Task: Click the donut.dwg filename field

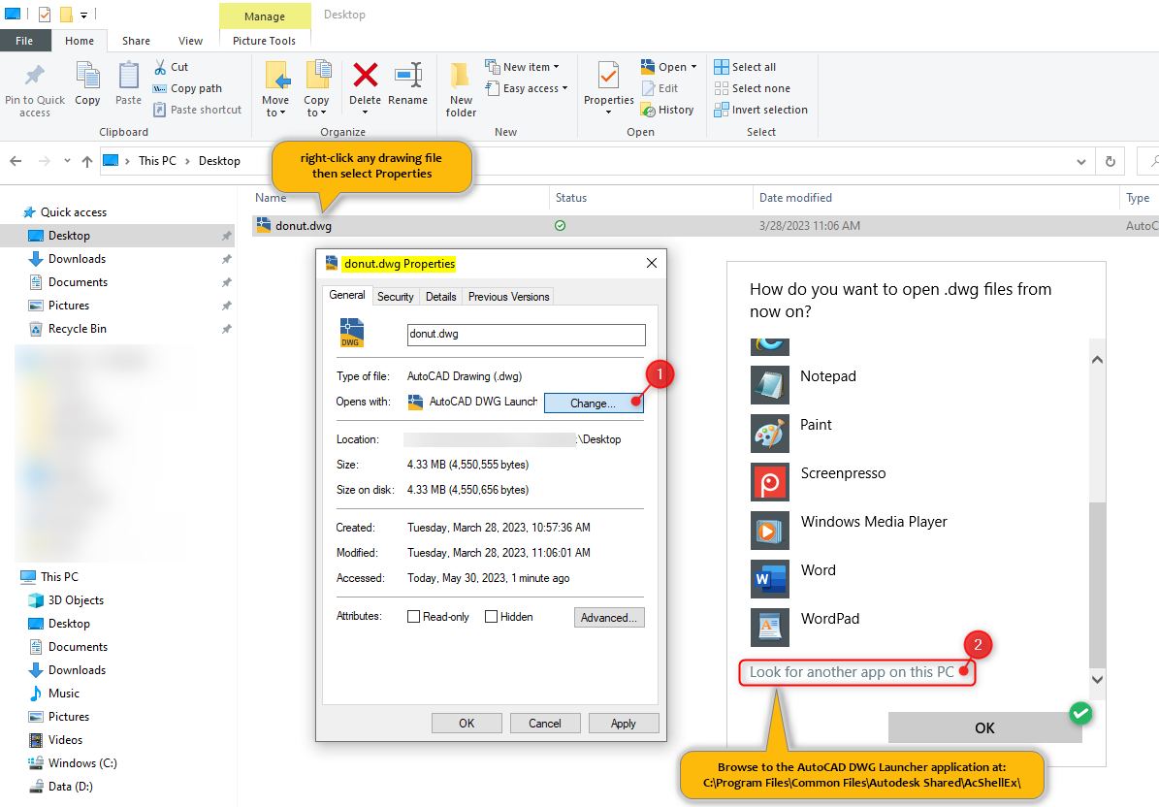Action: [x=527, y=334]
